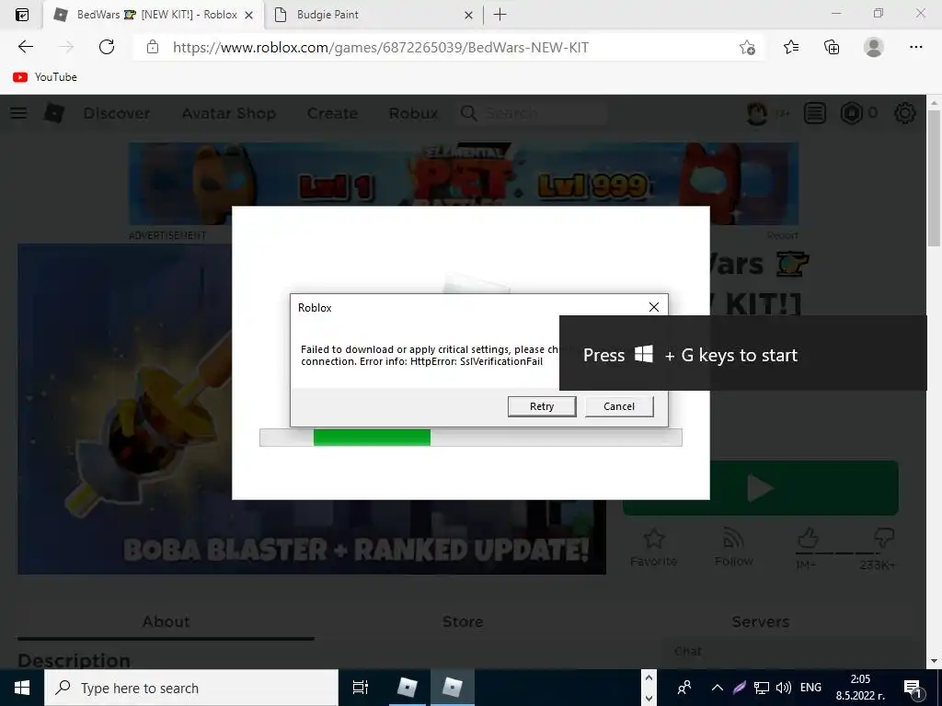Image resolution: width=942 pixels, height=706 pixels.
Task: Click the site lock info icon
Action: coord(153,47)
